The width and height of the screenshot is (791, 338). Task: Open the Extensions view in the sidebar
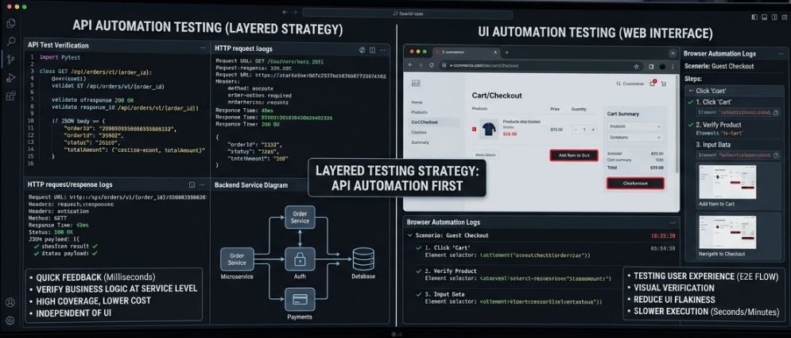point(10,96)
